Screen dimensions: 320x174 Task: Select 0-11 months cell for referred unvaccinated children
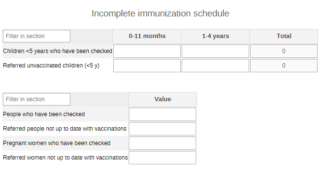pos(147,66)
